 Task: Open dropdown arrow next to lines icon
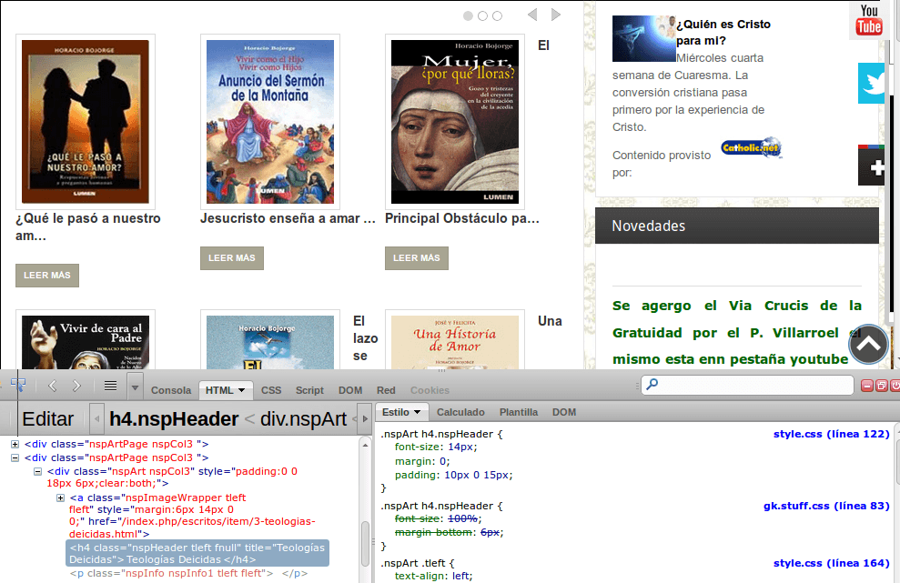[135, 387]
